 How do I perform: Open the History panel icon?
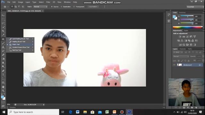(169, 15)
